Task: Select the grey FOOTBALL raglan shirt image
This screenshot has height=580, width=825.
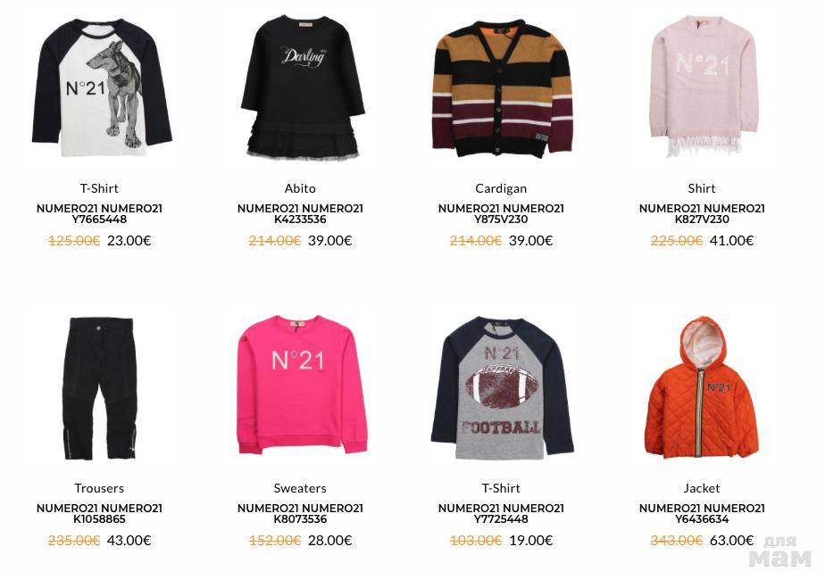Action: tap(502, 387)
